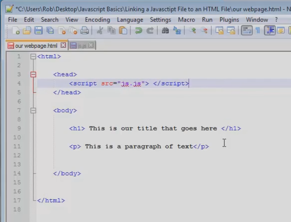Screen dimensions: 291x222
Task: Close the our webpage.html tab
Action: (x=63, y=45)
